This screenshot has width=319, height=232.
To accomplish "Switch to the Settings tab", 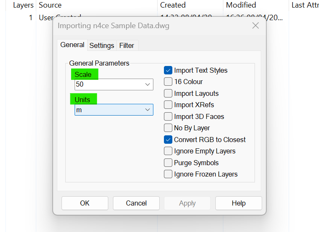I will coord(102,45).
